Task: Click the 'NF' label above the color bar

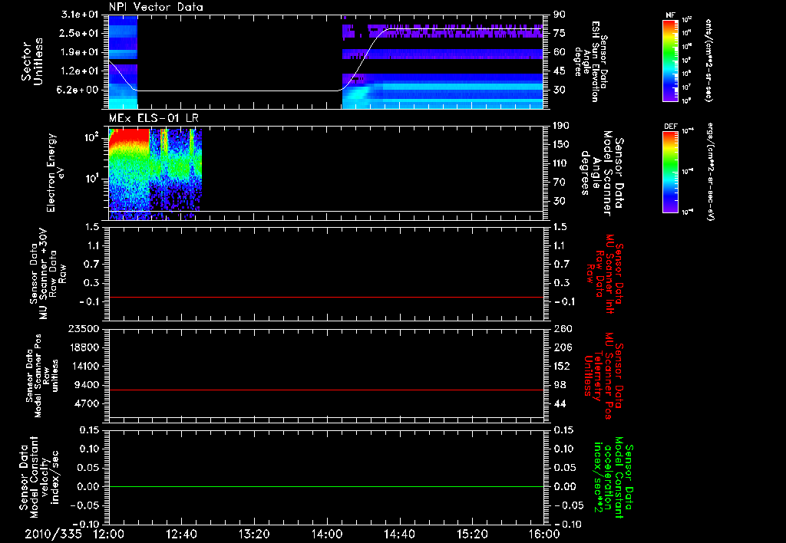Action: pos(670,15)
